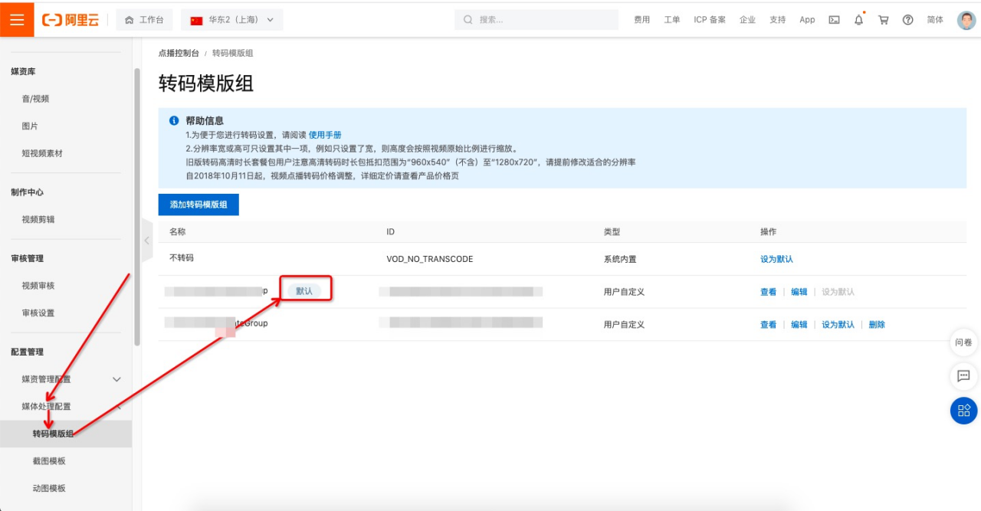981x511 pixels.
Task: Click the 不转码 name cell
Action: click(x=182, y=258)
